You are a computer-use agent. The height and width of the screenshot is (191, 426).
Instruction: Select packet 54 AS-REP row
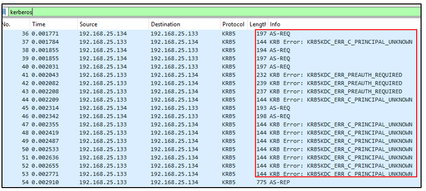[x=212, y=182]
